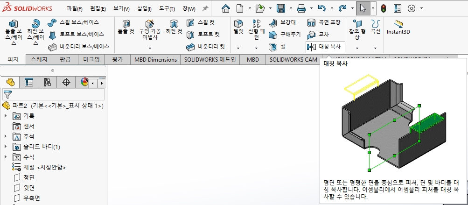Open the FeatureManager design tree tab
Viewport: 468px width, 205px height.
(10, 82)
